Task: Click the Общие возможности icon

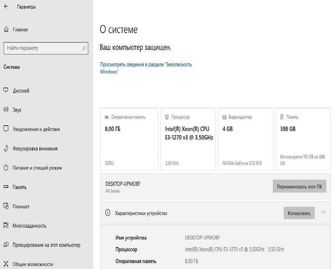Action: (6, 264)
